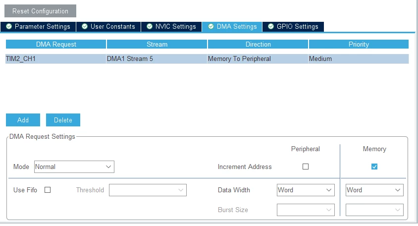Open the Mode dropdown showing Normal
Screen dimensions: 418x226
(x=74, y=167)
